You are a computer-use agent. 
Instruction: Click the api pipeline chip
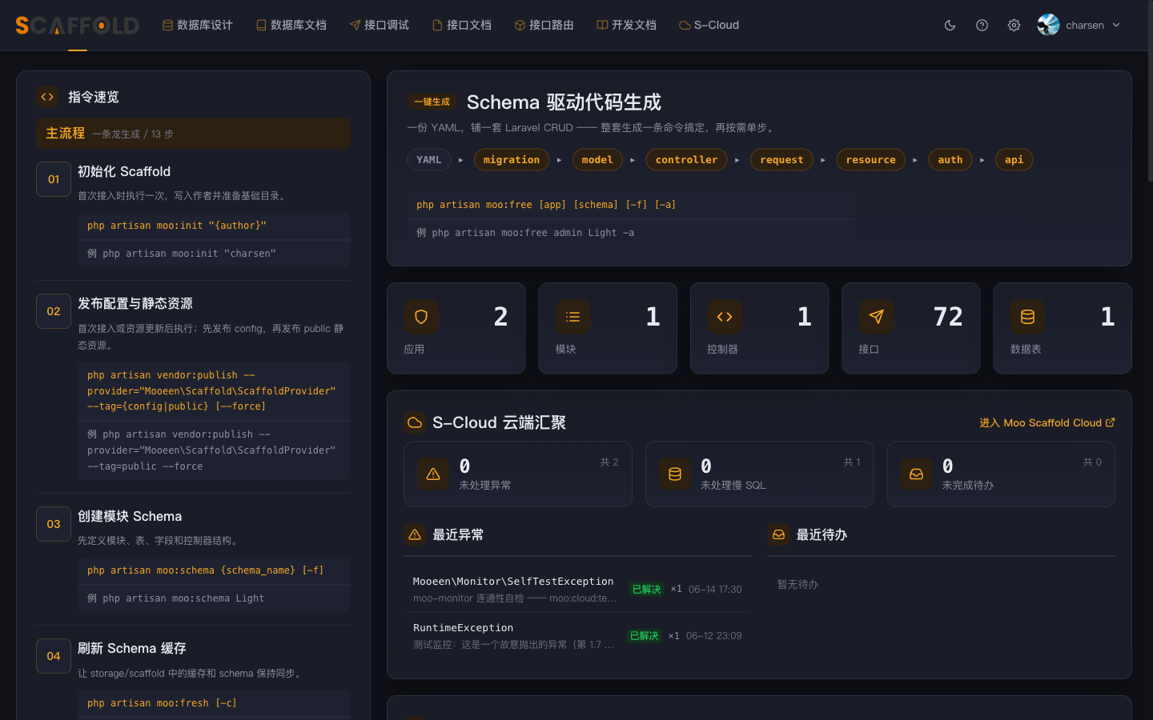1014,160
